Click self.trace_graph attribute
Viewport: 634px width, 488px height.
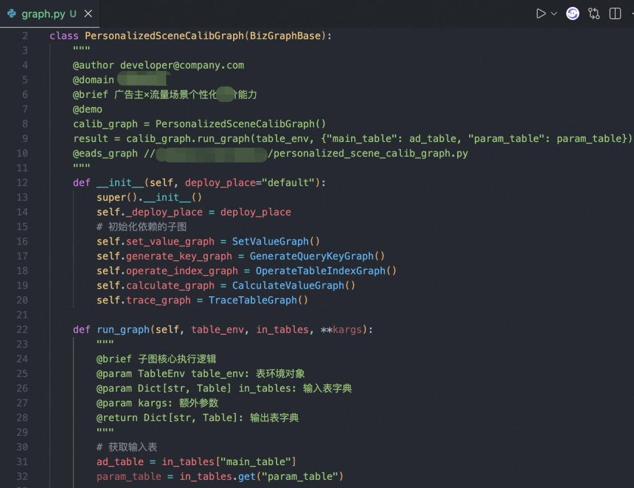(x=144, y=300)
